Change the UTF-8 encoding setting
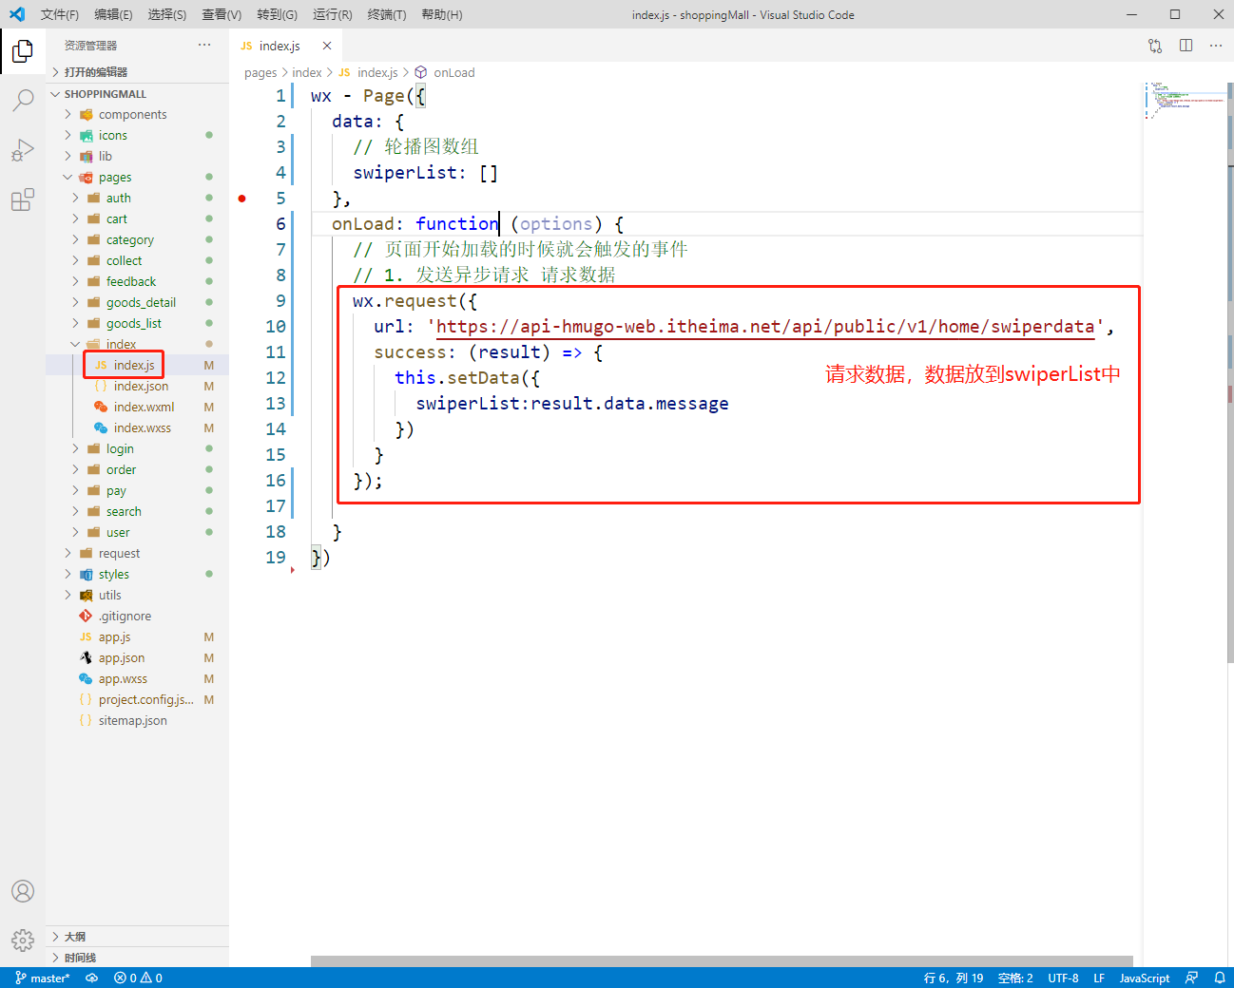The image size is (1234, 988). [x=1063, y=978]
